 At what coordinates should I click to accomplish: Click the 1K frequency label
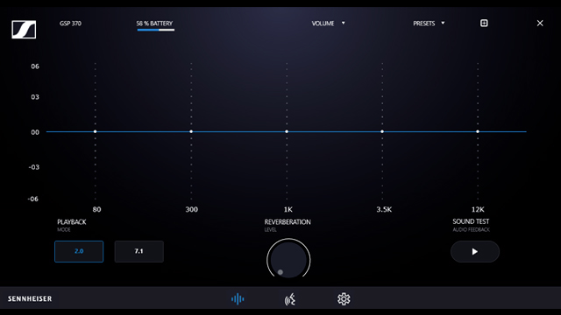click(x=288, y=209)
